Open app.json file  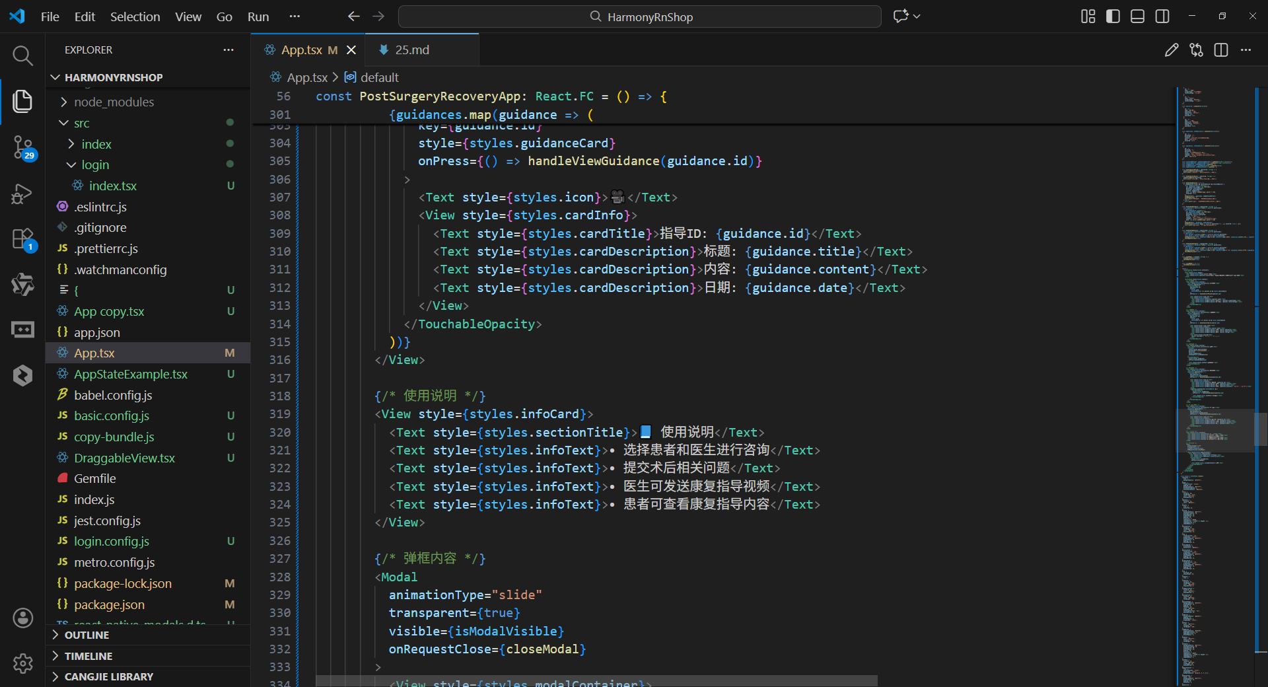click(148, 332)
